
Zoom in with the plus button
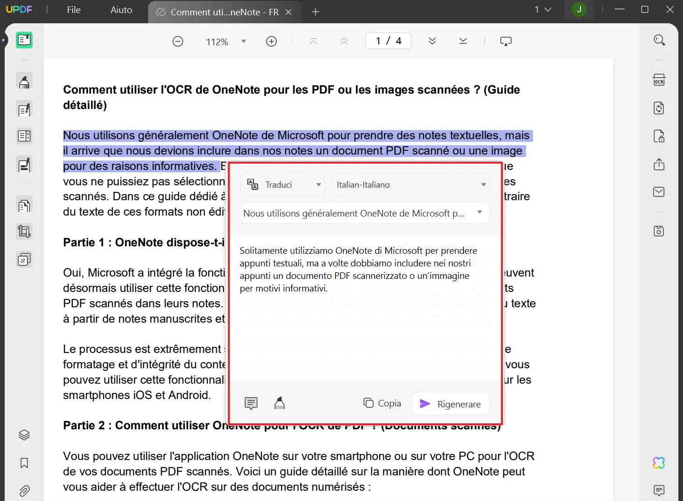tap(272, 41)
